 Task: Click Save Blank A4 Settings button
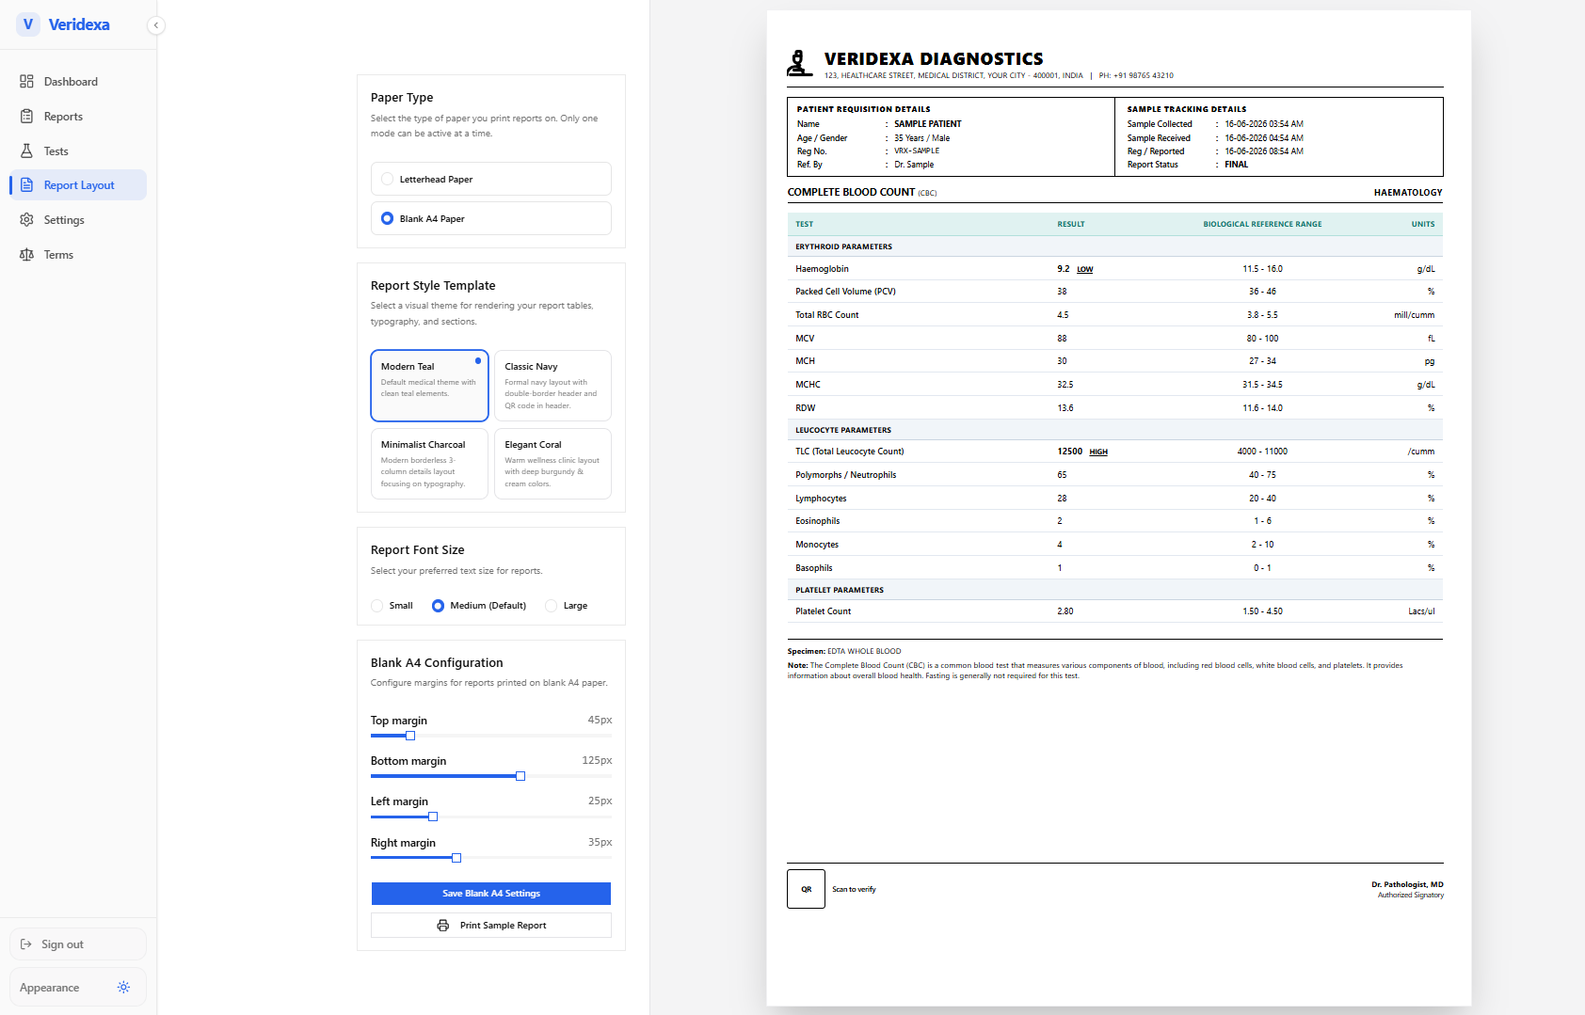coord(491,894)
